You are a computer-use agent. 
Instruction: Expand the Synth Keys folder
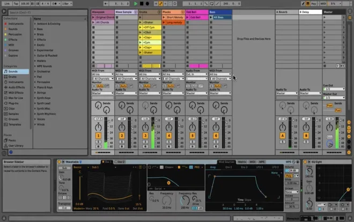coord(35,98)
